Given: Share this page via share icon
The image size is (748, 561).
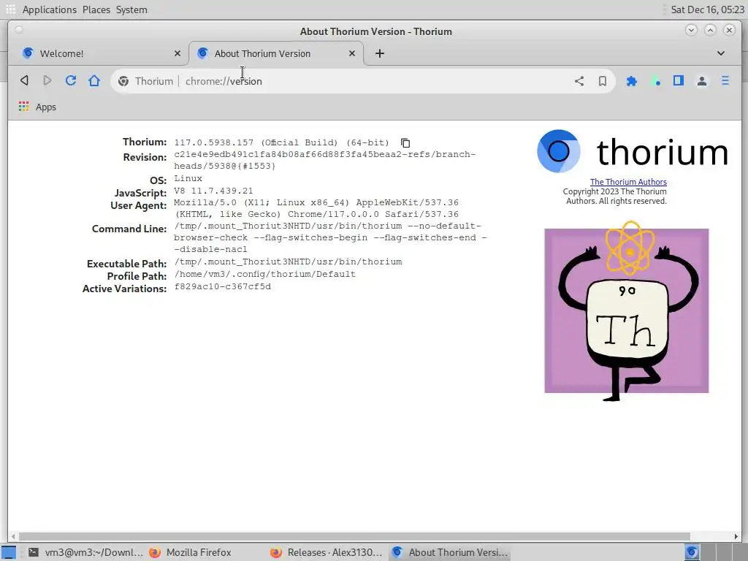Looking at the screenshot, I should tap(579, 81).
